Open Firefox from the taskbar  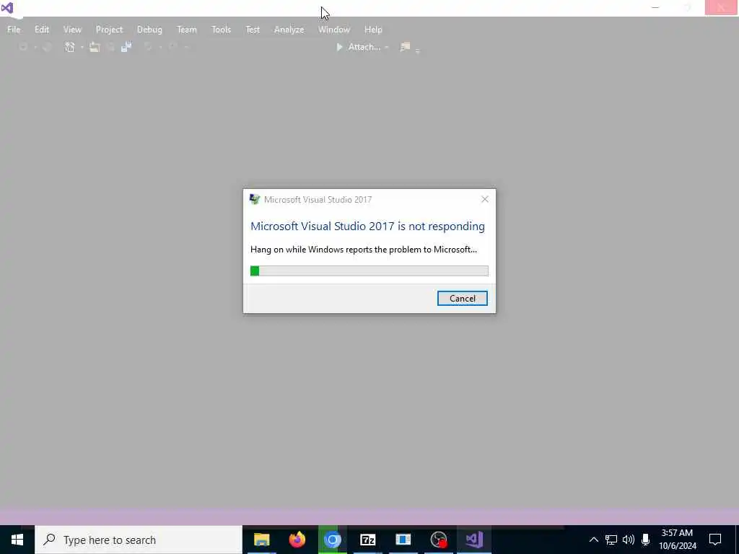(x=297, y=540)
